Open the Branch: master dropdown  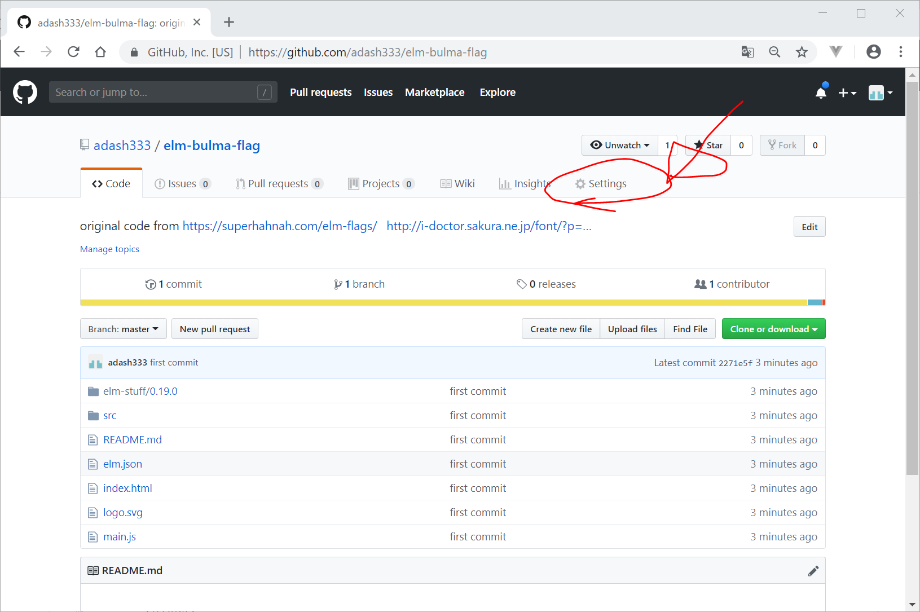[124, 329]
